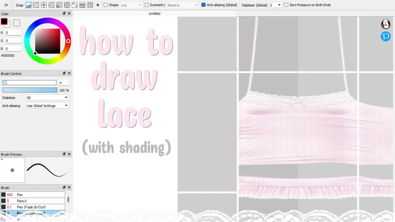Click the G color value field
This screenshot has width=395, height=222.
(13, 41)
